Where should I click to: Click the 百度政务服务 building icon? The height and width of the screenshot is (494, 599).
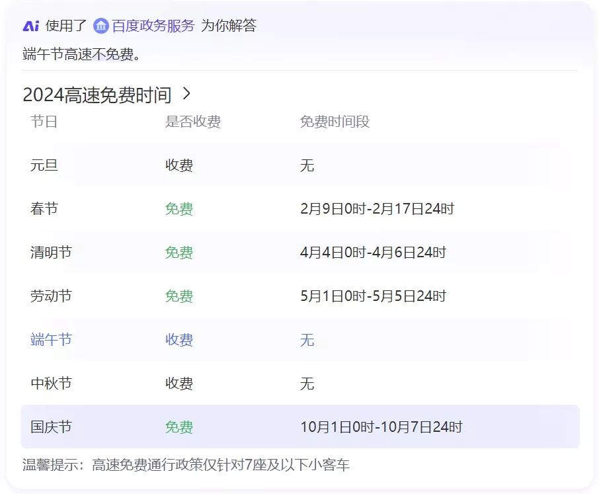click(x=101, y=26)
